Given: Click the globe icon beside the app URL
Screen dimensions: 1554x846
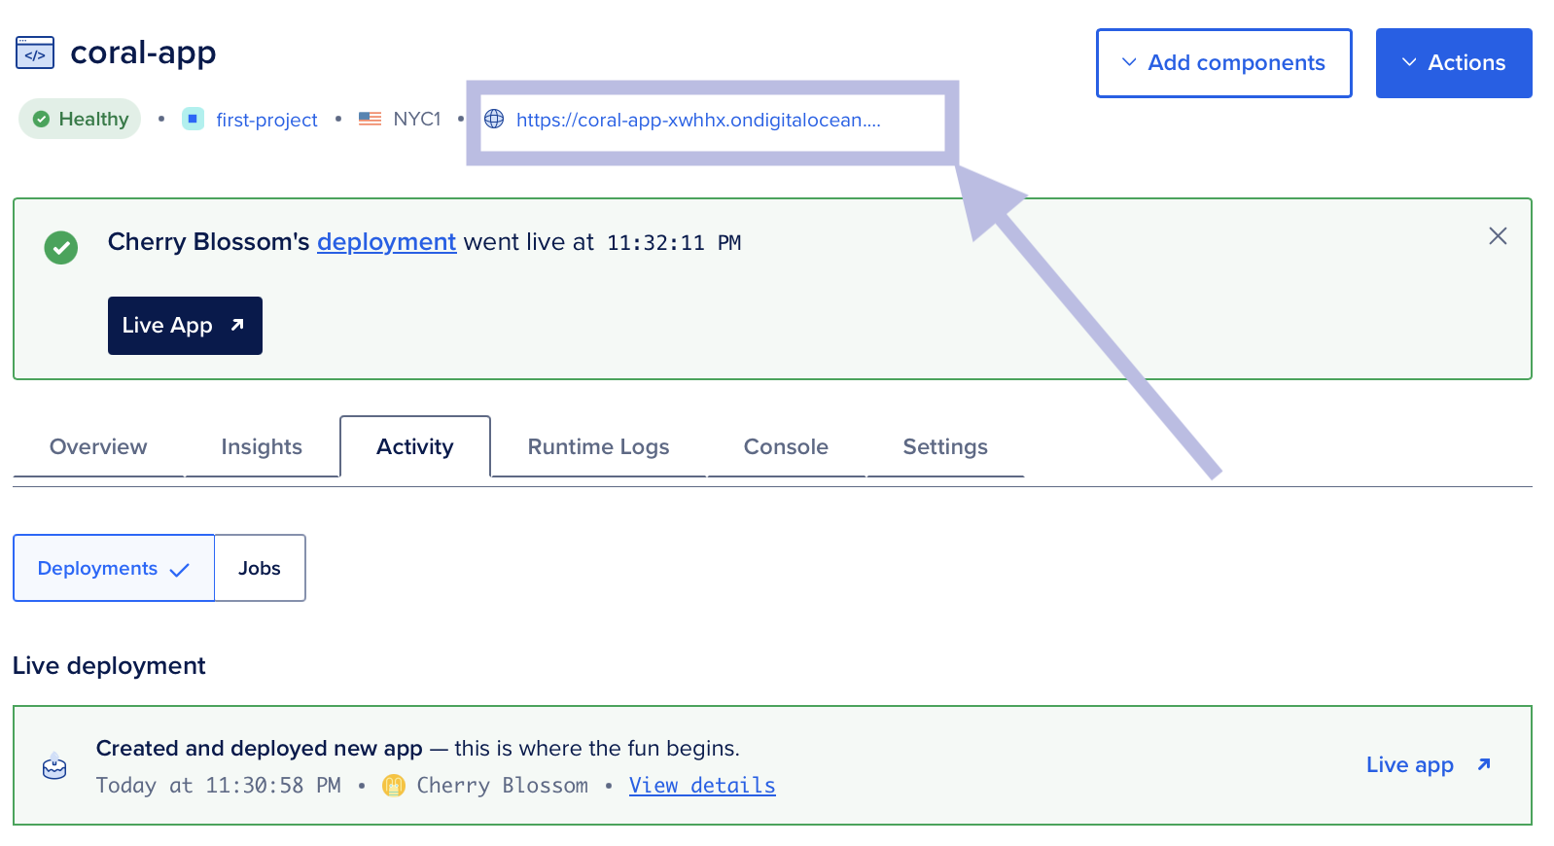Looking at the screenshot, I should tap(494, 119).
